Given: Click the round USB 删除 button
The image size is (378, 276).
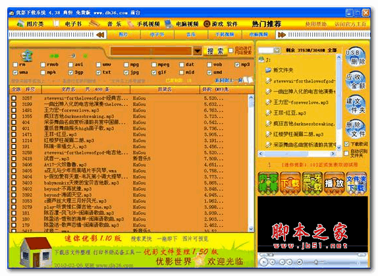Looking at the screenshot, I should (x=356, y=57).
